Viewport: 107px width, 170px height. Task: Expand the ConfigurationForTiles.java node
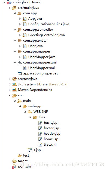20,24
